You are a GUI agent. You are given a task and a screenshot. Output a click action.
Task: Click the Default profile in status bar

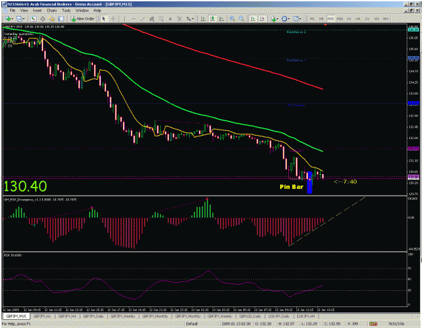(192, 324)
